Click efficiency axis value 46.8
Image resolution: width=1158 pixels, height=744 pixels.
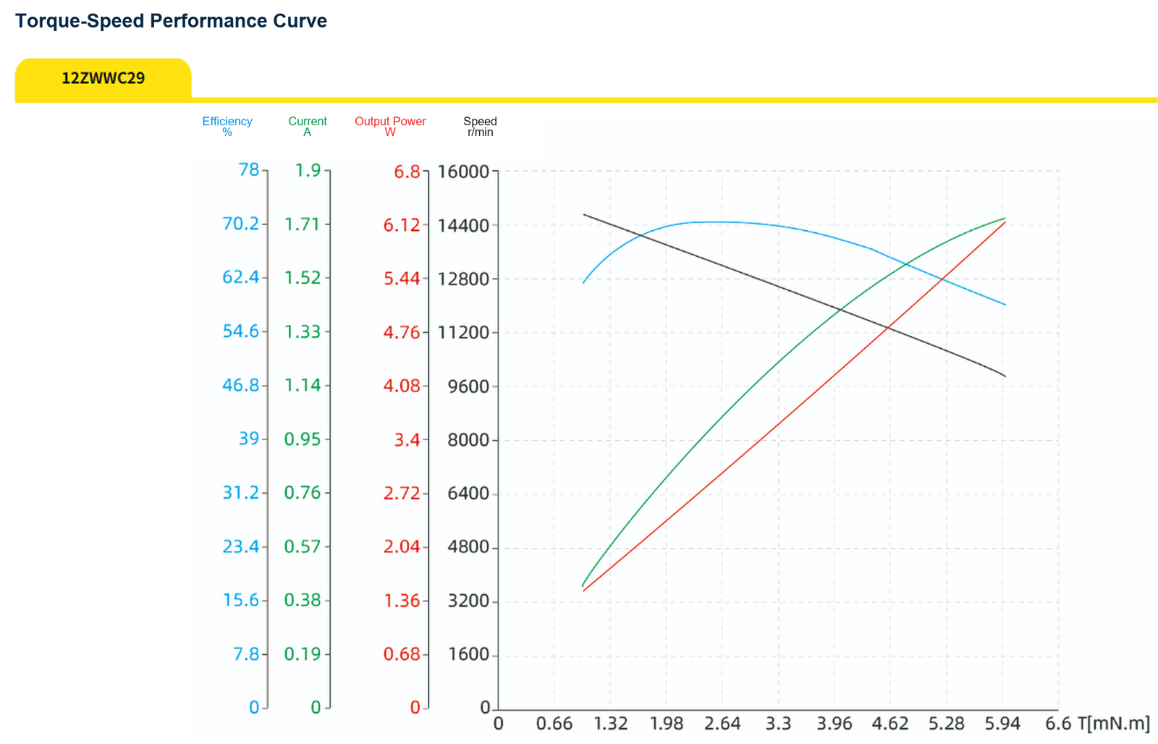pos(240,385)
